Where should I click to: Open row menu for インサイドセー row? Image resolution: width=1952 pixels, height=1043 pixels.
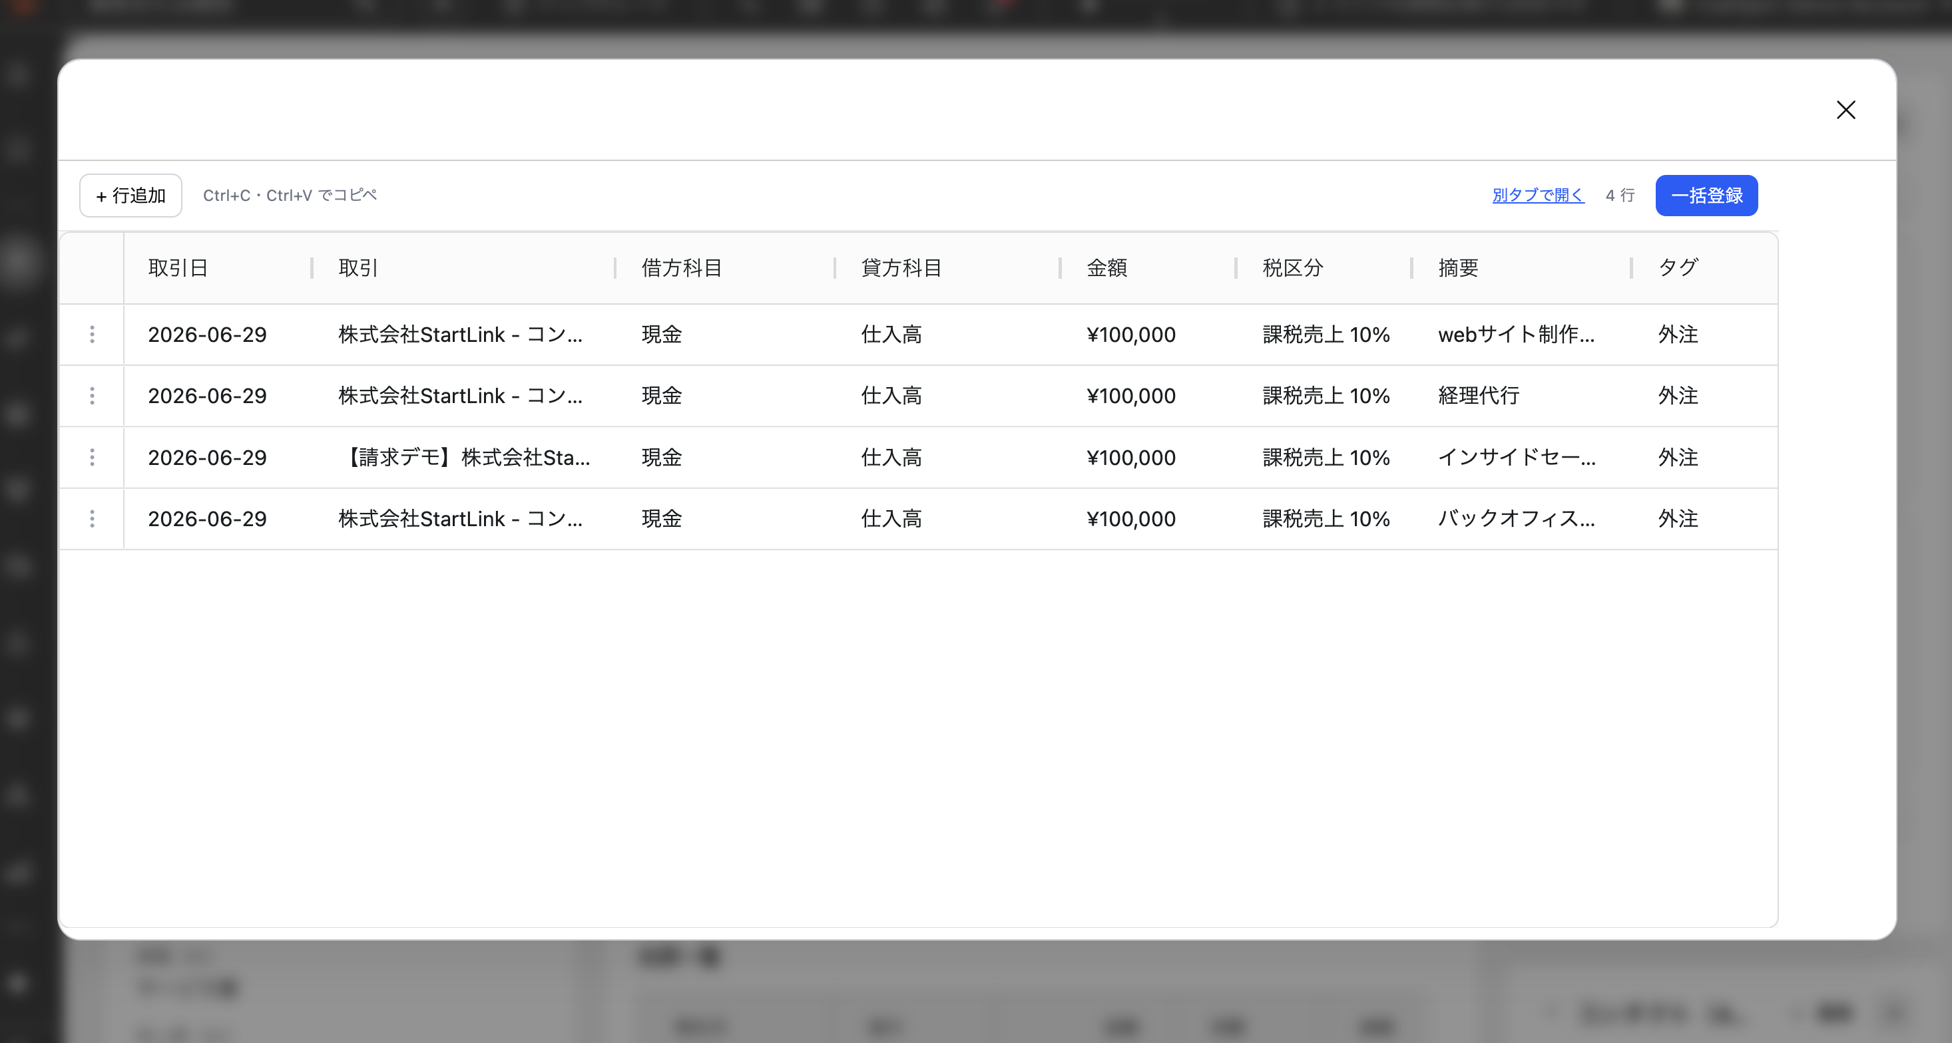[x=93, y=457]
